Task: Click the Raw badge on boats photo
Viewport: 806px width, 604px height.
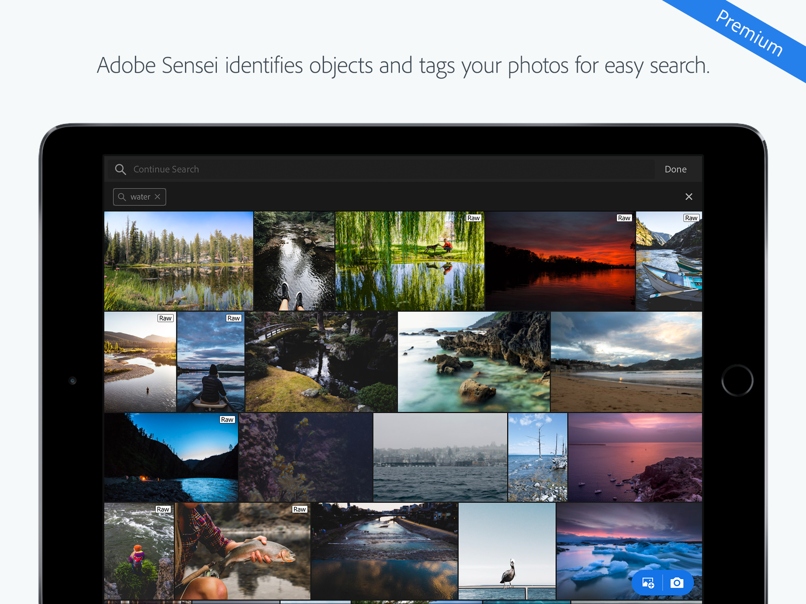Action: click(691, 218)
